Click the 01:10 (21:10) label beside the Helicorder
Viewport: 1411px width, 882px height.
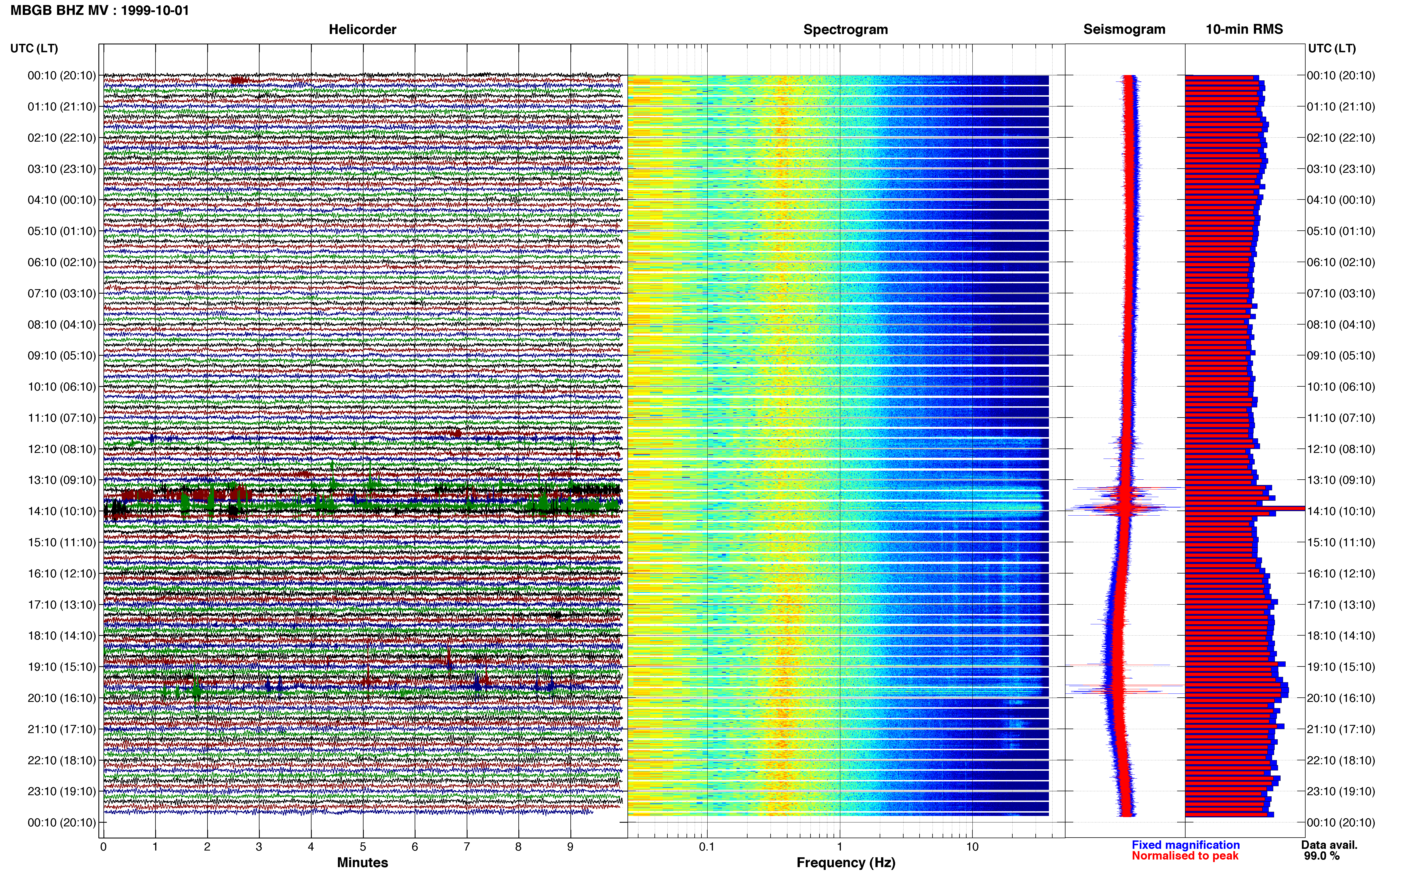pyautogui.click(x=62, y=107)
